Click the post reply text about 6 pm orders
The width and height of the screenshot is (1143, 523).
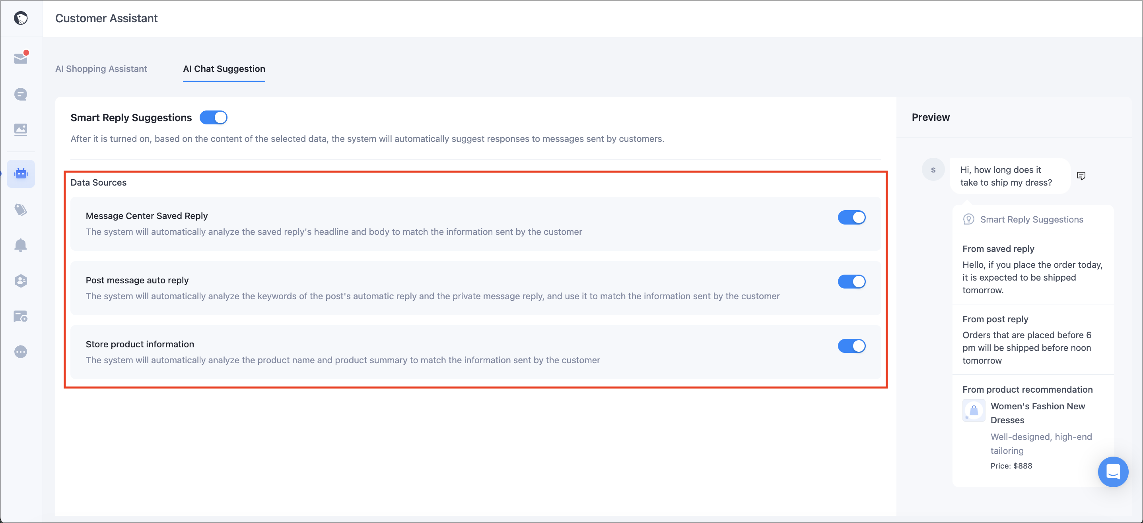(1027, 347)
